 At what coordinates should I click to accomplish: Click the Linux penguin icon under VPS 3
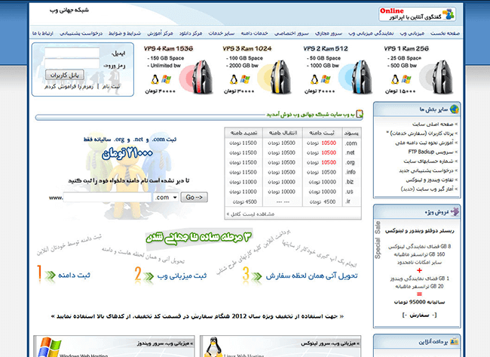234,79
